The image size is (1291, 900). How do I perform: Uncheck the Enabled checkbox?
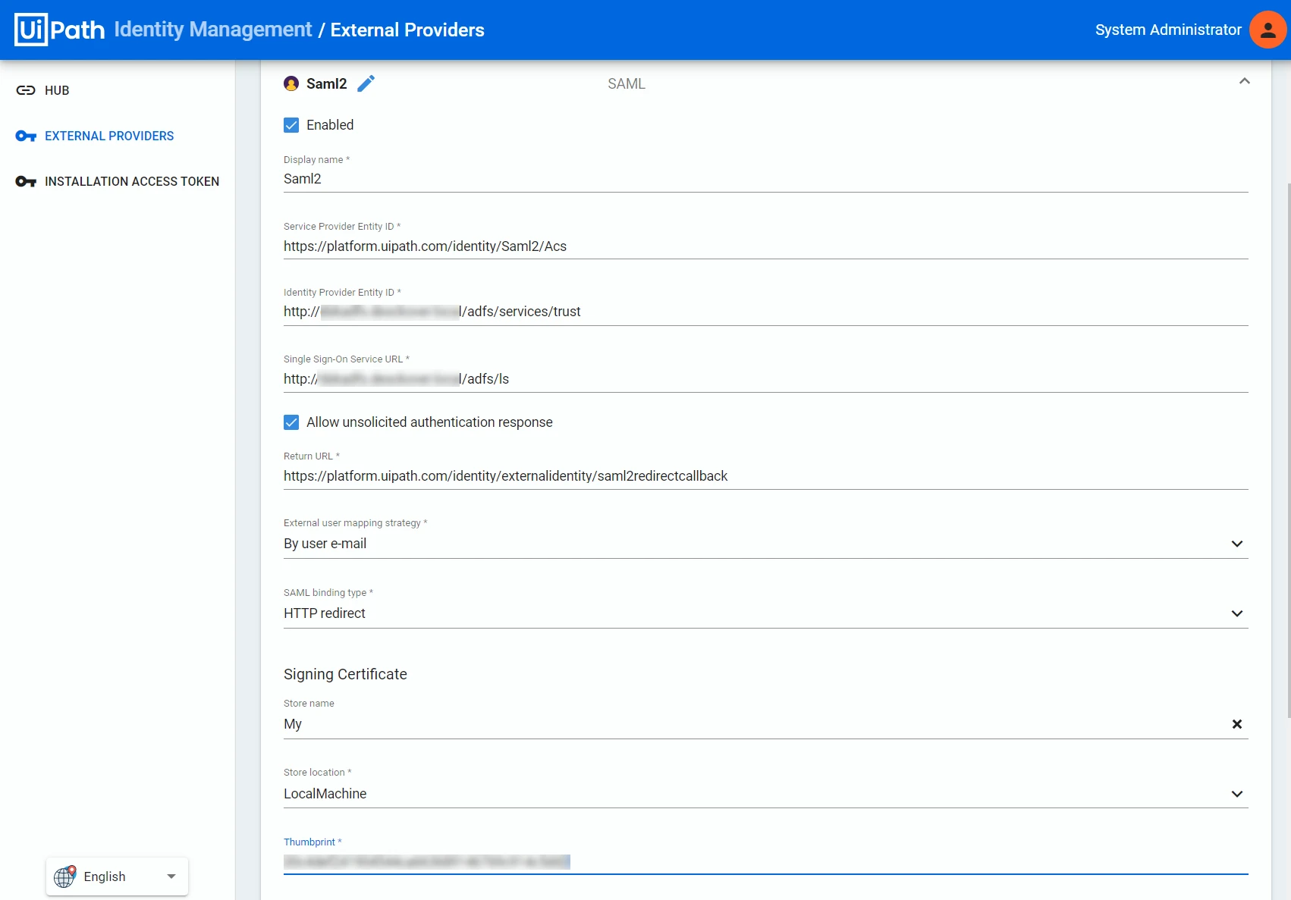291,125
